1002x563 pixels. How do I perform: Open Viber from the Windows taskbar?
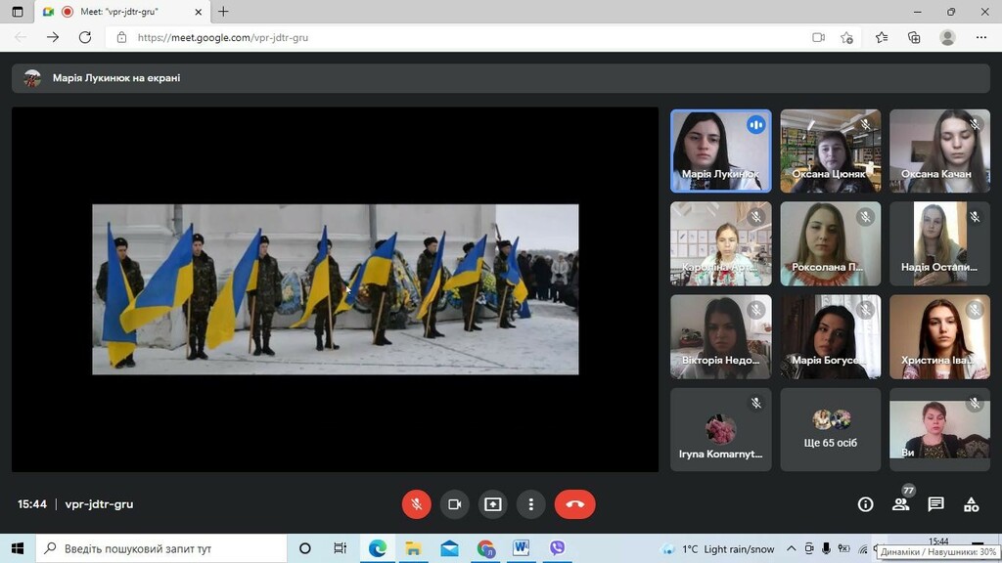pyautogui.click(x=557, y=548)
